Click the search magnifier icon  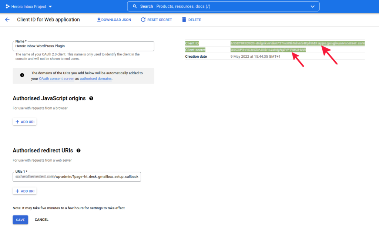[135, 7]
